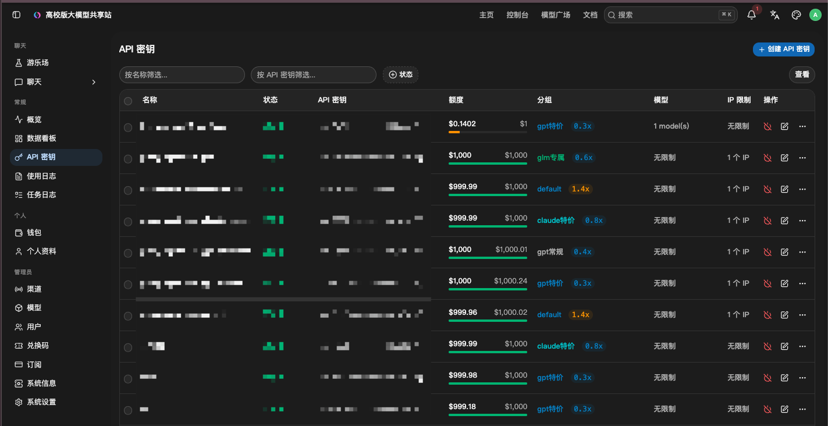Go to 模型广场 in top navigation

[556, 15]
